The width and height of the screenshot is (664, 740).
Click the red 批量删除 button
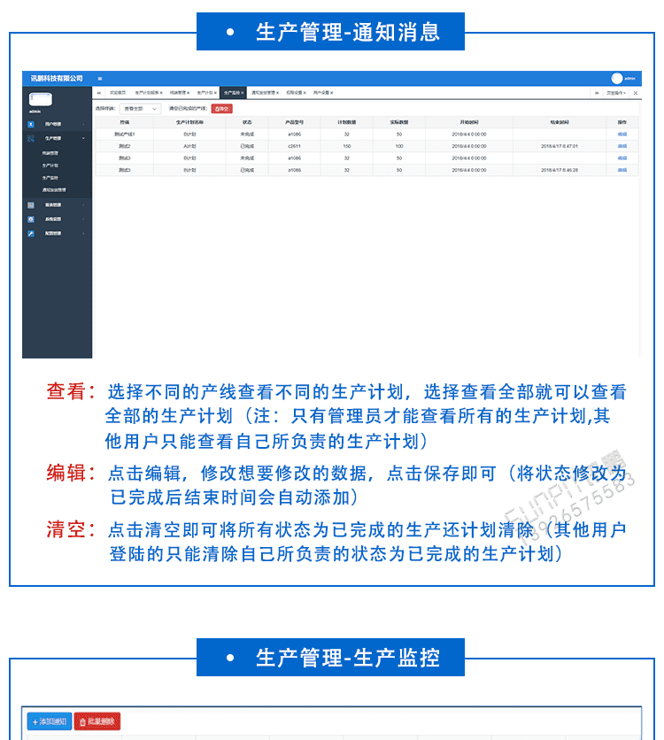97,722
